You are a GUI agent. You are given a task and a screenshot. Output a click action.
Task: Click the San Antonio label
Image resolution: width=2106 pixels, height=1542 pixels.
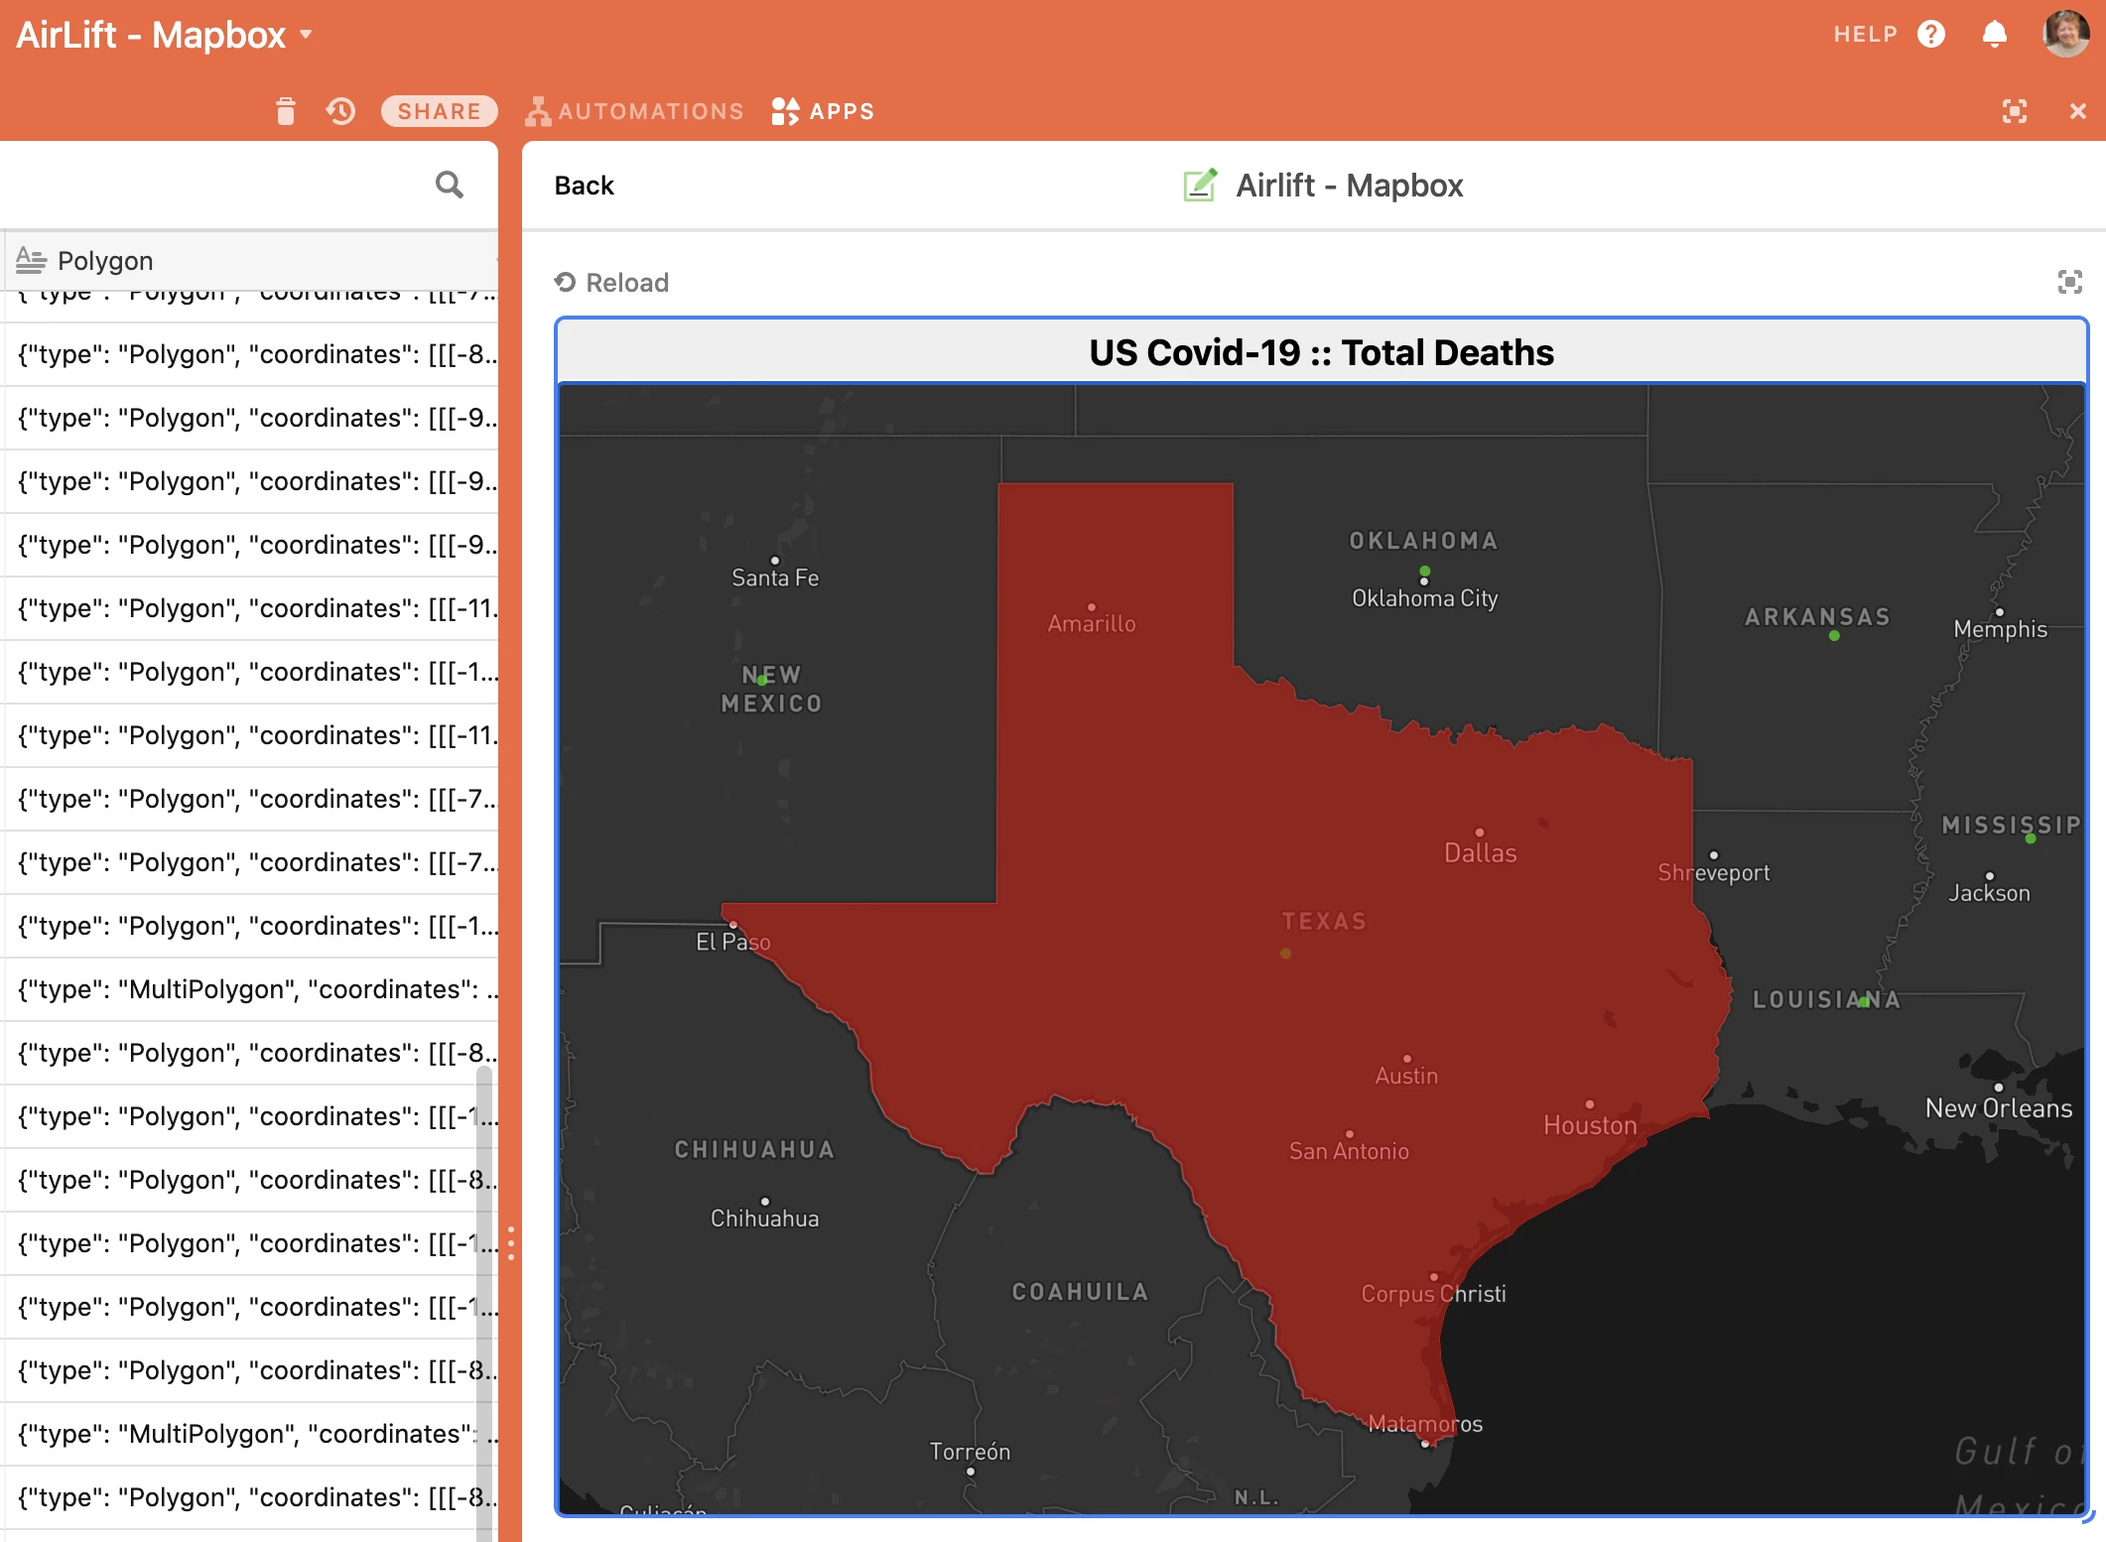tap(1349, 1151)
